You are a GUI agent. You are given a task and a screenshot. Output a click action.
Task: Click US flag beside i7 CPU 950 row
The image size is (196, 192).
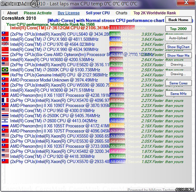(5, 110)
